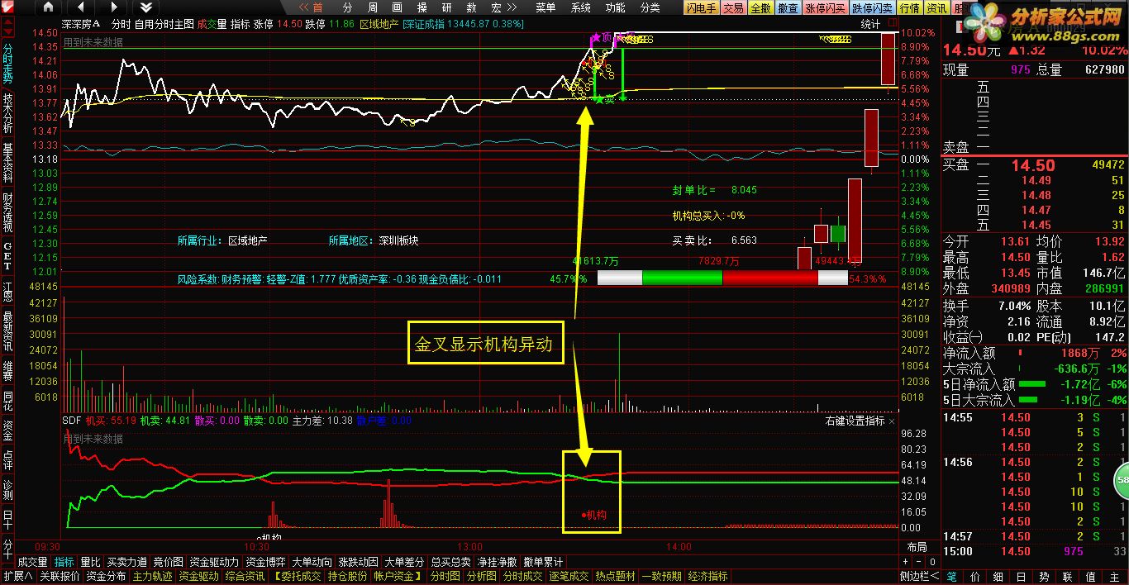Viewport: 1129px width, 585px height.
Task: Select the 最新资讯 sidebar tab
Action: click(x=7, y=331)
